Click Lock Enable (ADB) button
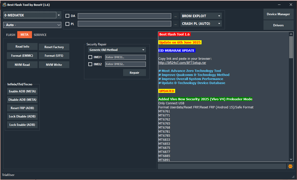 click(x=22, y=125)
